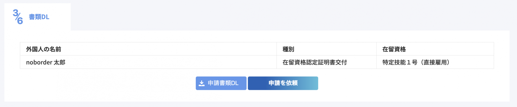Select the 特定技能１号（直接雇用） cell

tap(416, 62)
